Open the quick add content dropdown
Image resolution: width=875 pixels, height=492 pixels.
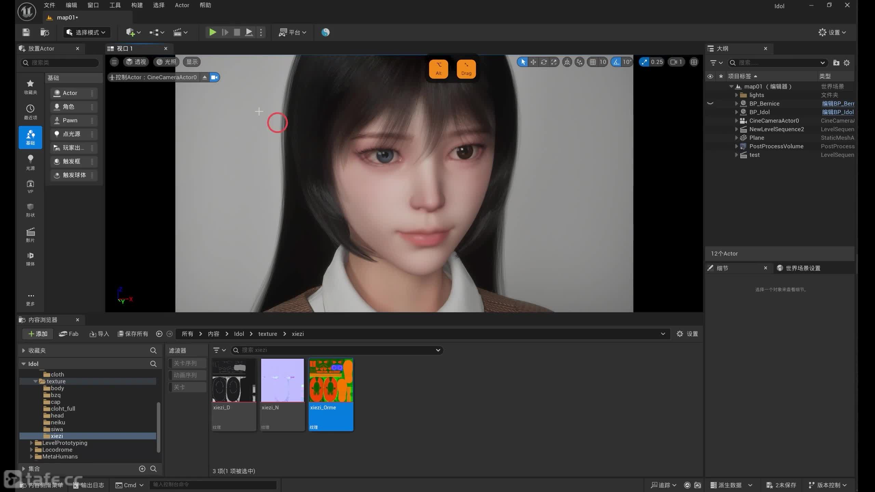click(x=133, y=32)
